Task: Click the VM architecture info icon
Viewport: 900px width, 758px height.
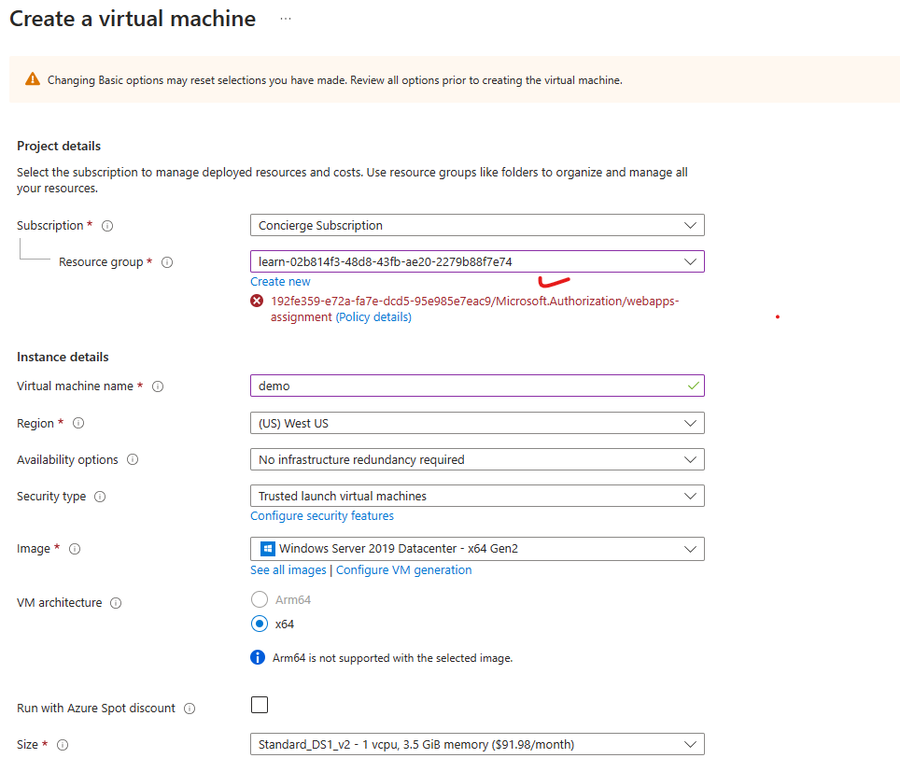Action: click(x=116, y=603)
